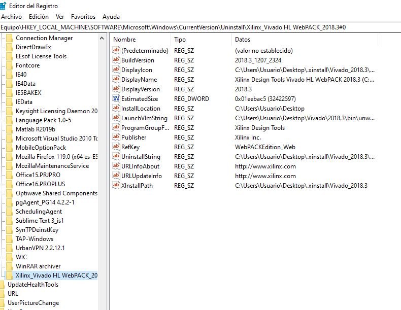Select the DisplayName value icon

coord(116,80)
